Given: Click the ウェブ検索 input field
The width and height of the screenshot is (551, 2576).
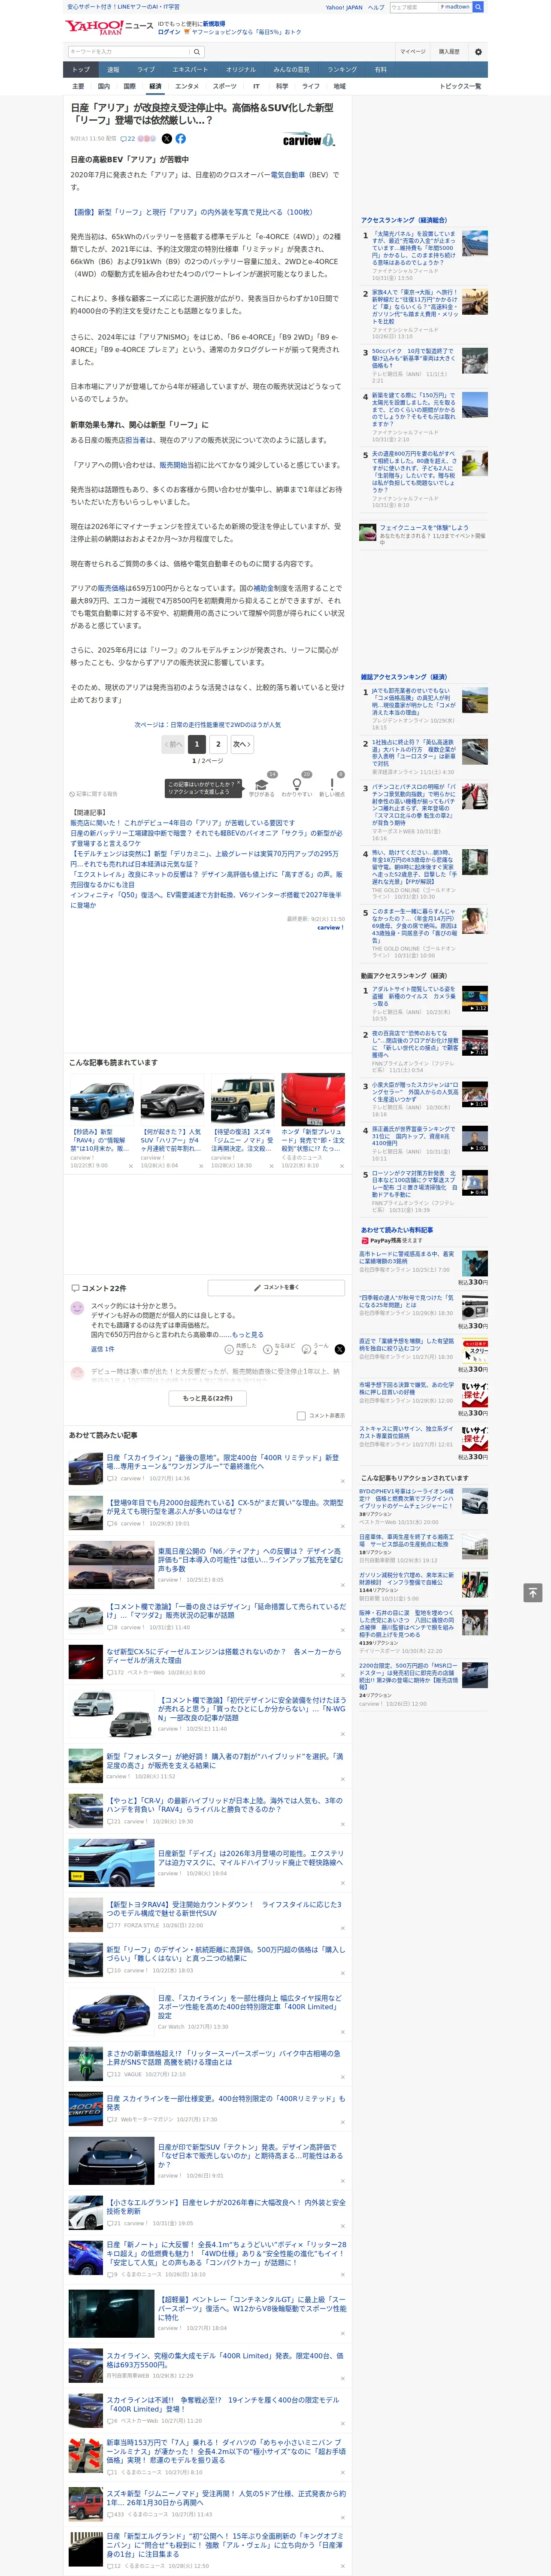Looking at the screenshot, I should pyautogui.click(x=414, y=7).
